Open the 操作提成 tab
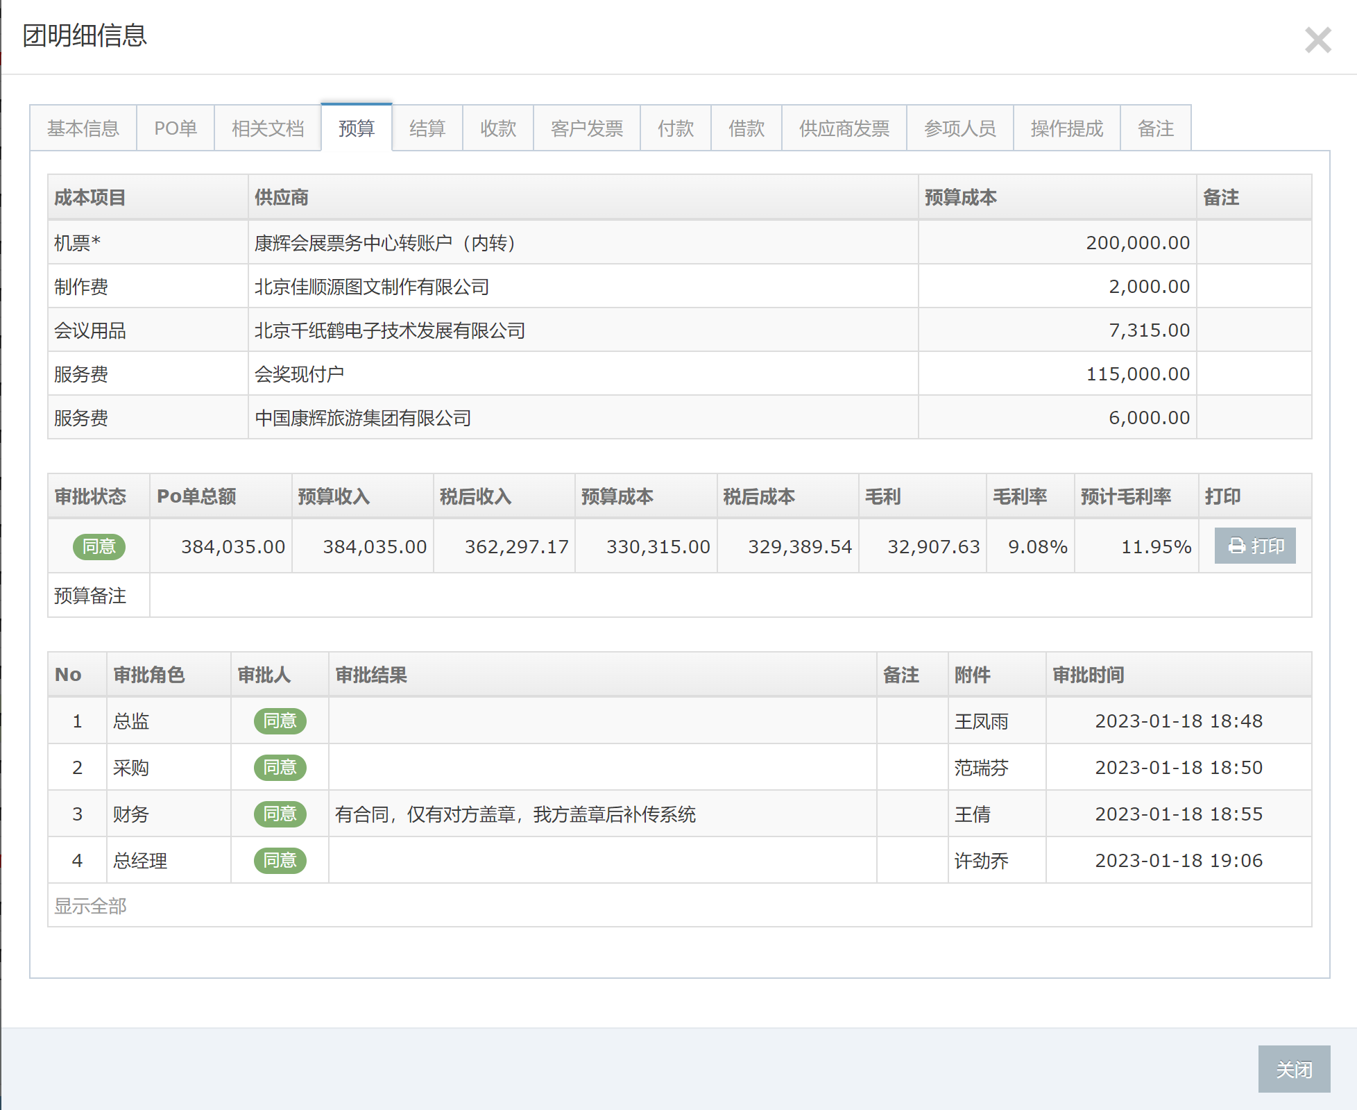This screenshot has width=1357, height=1110. 1067,128
